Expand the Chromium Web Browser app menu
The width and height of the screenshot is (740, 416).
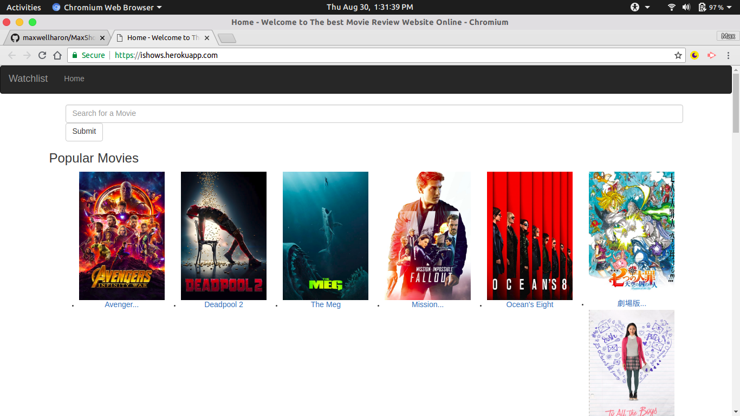point(107,7)
